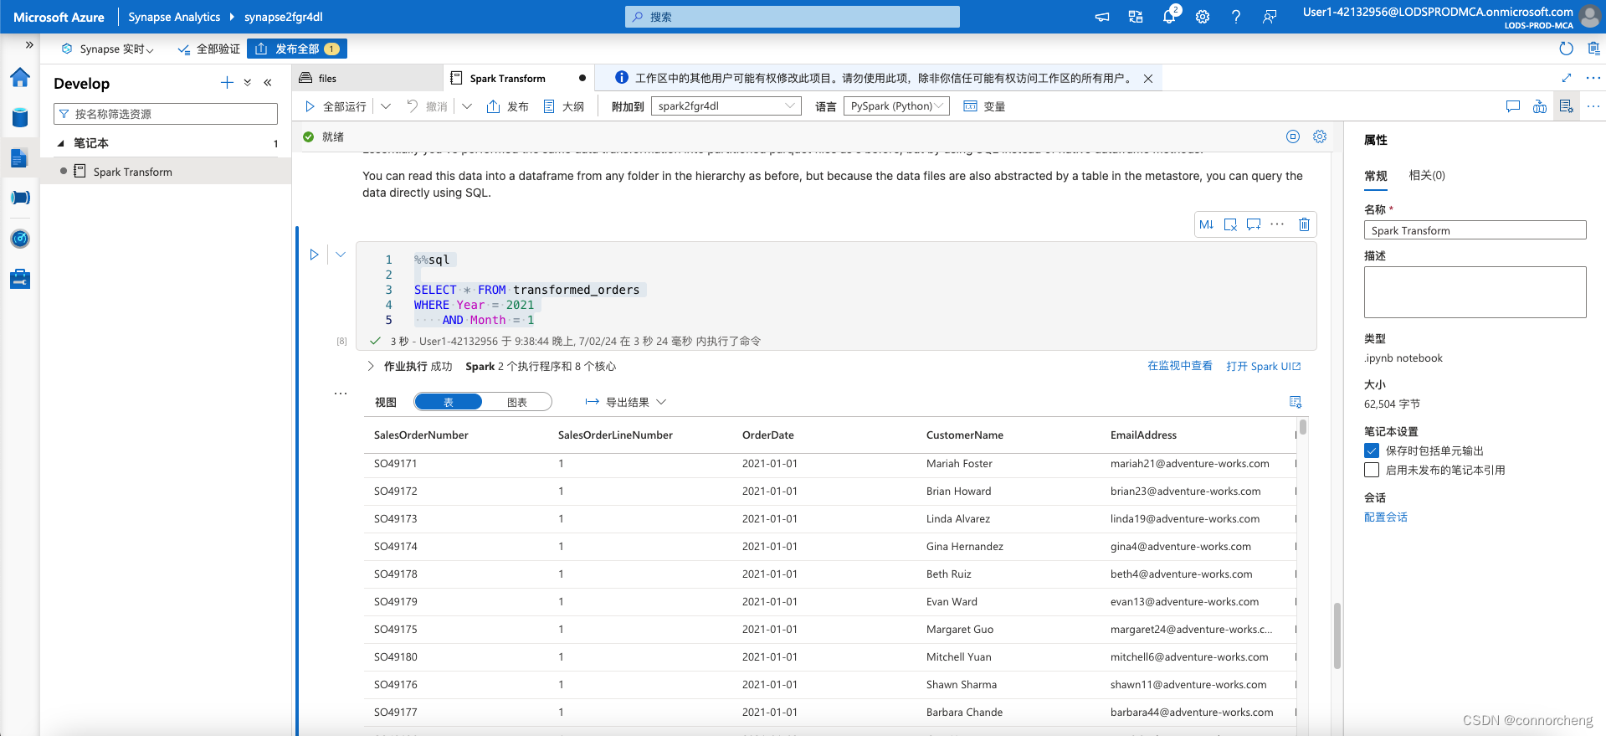Screen dimensions: 1606x736
Task: Select General properties tab
Action: point(1376,176)
